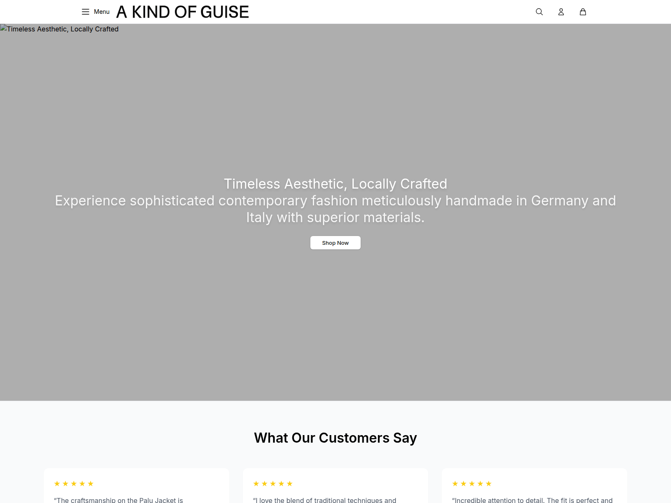Click the hero heading 'Timeless Aesthetic, Locally Crafted'
671x503 pixels.
[x=335, y=184]
